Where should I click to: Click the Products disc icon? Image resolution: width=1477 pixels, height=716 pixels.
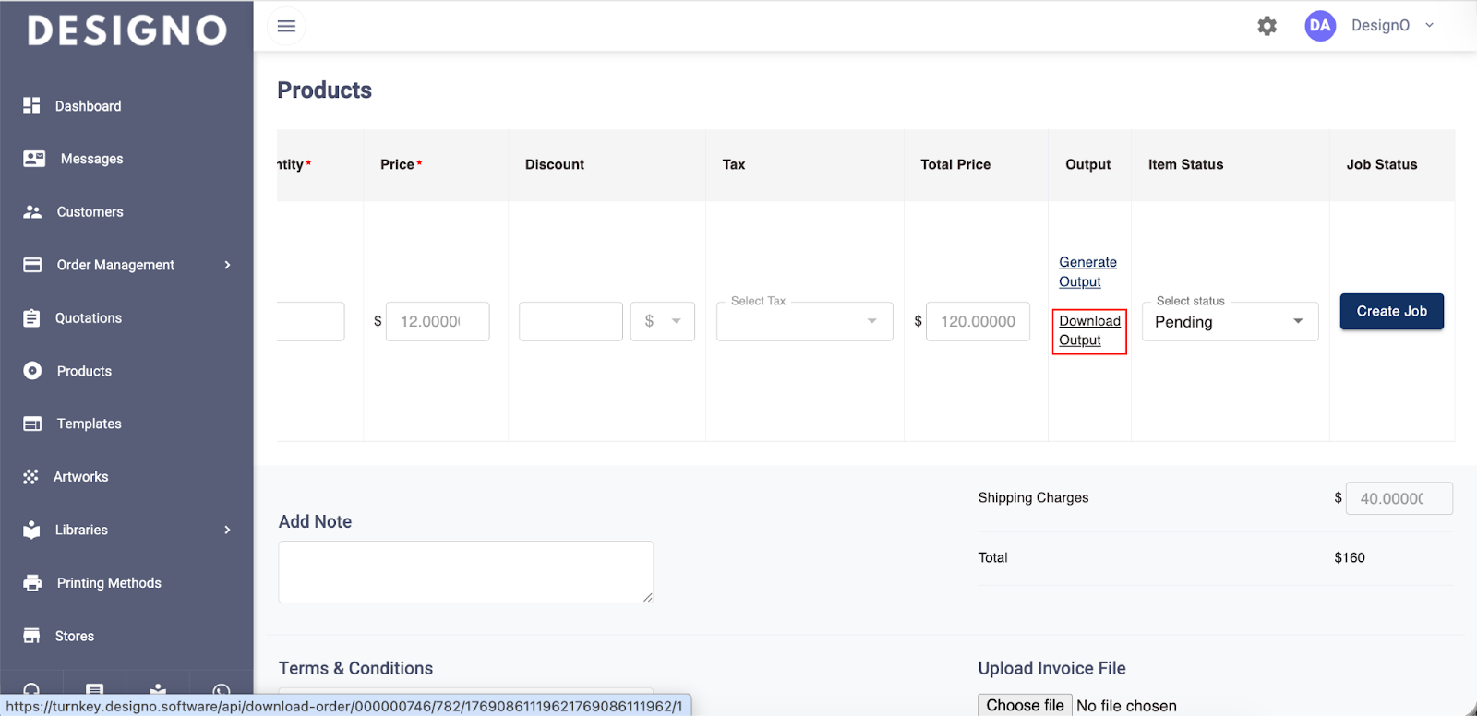point(32,371)
